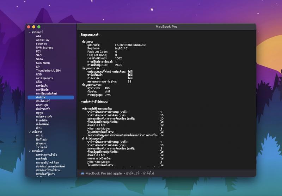Click the Pack Lot Code label
The width and height of the screenshot is (282, 196).
coord(98,52)
